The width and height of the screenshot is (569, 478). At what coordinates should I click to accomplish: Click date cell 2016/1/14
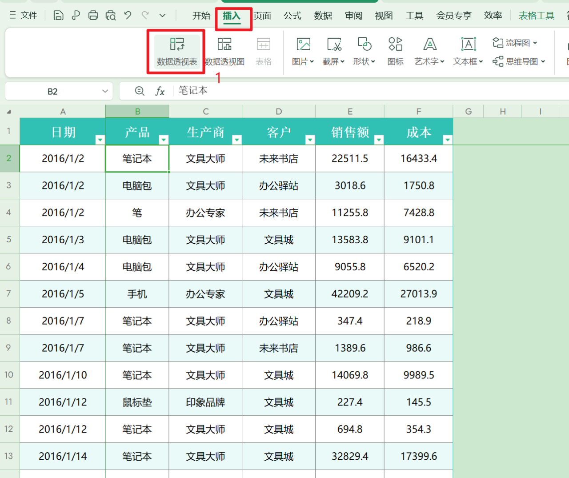[63, 456]
